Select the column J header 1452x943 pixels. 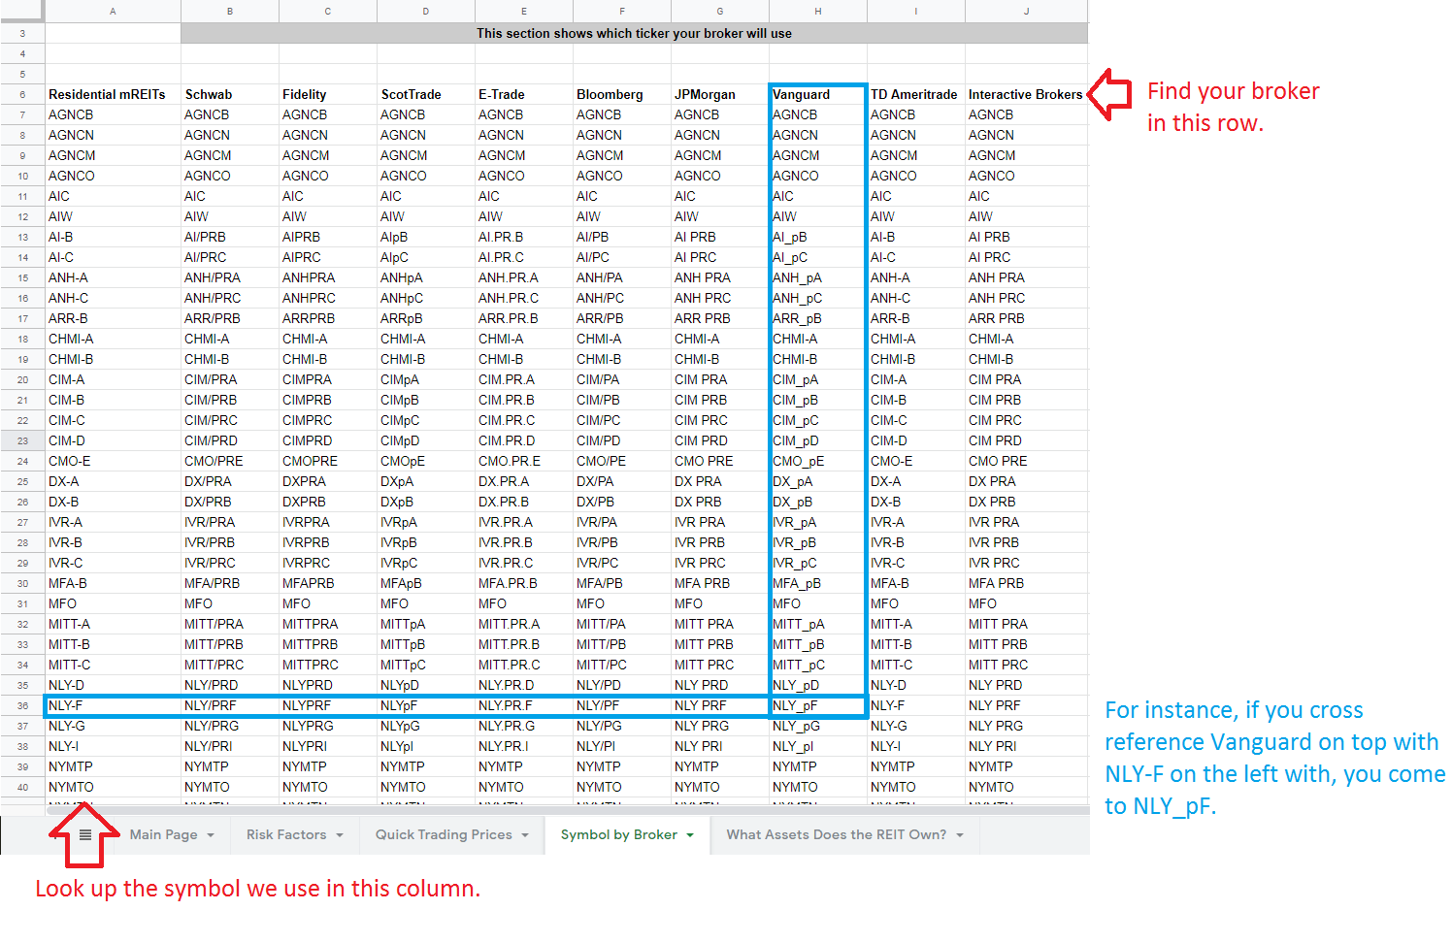(1027, 11)
